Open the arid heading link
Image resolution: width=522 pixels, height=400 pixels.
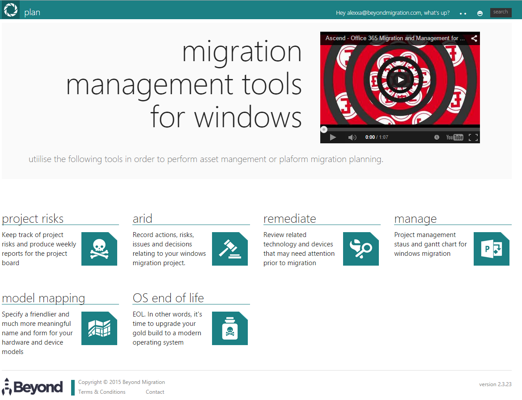(143, 219)
